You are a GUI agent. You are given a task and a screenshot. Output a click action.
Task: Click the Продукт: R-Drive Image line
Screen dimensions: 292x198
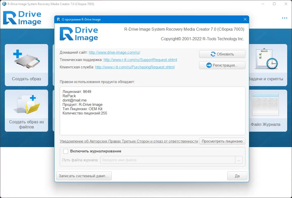pyautogui.click(x=83, y=105)
